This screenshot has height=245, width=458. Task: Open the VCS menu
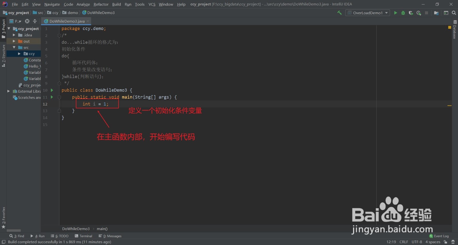tap(152, 4)
